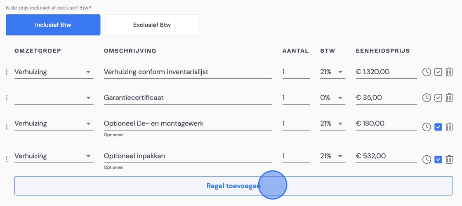Delete the Optioneel De- en montagewerk line
462x206 pixels.
click(x=449, y=127)
